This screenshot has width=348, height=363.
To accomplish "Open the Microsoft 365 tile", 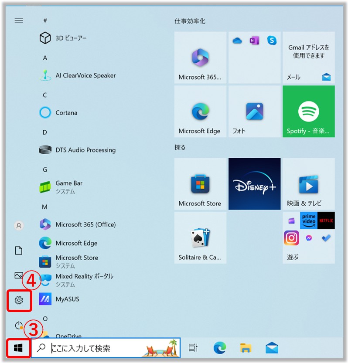I will pyautogui.click(x=201, y=58).
